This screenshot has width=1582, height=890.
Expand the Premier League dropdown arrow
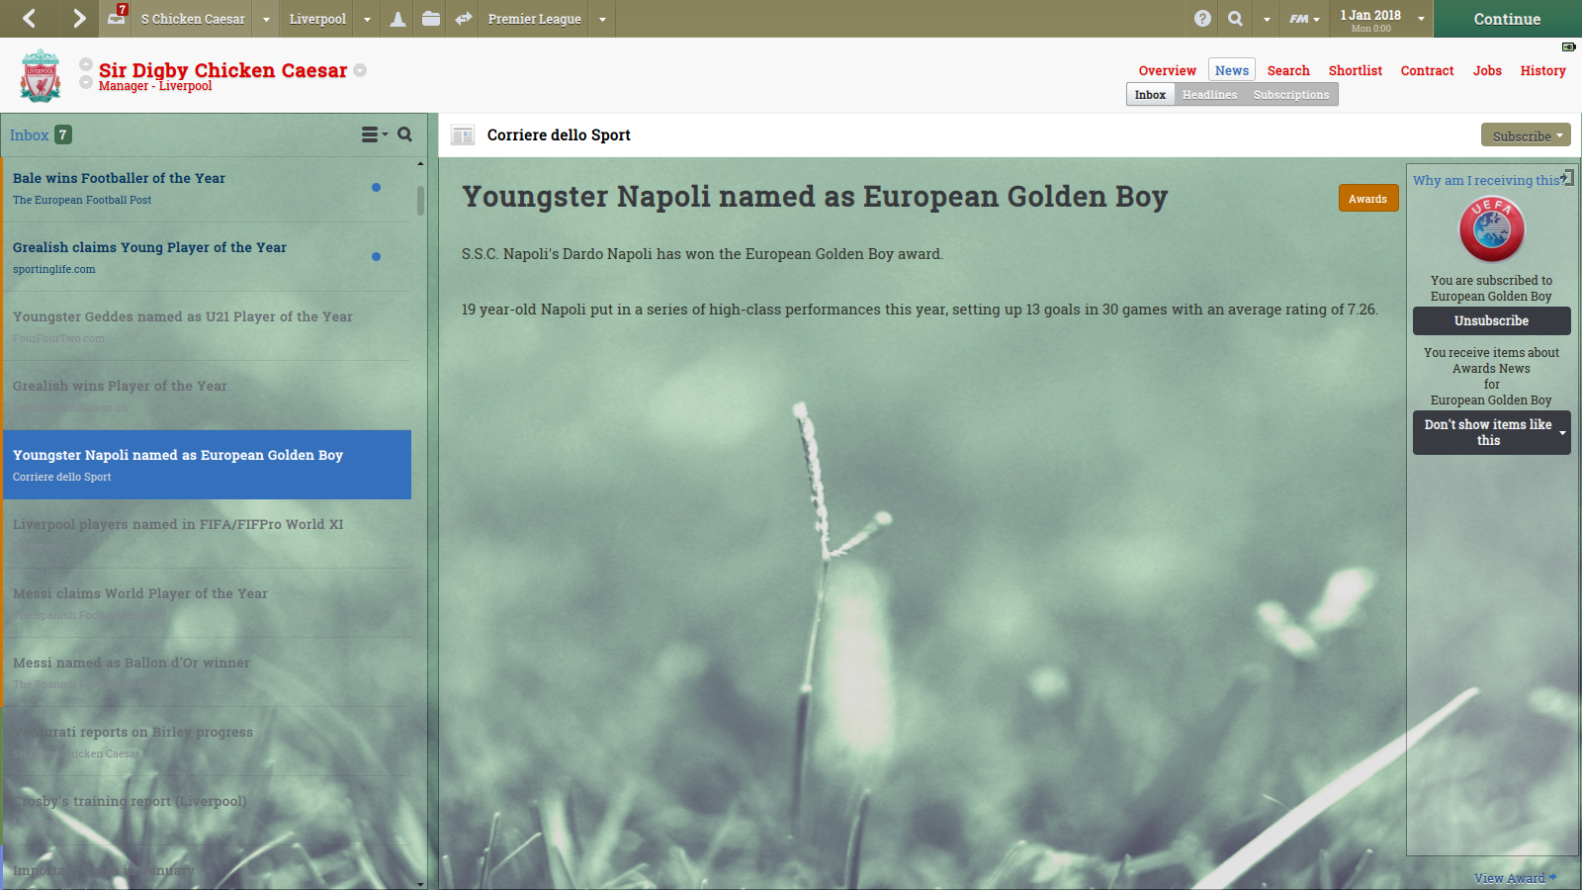(x=602, y=19)
